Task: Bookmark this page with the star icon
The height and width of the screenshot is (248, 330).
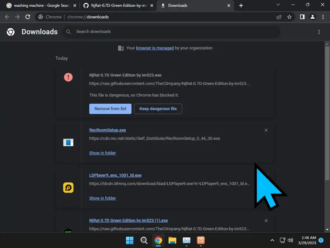Action: [289, 17]
